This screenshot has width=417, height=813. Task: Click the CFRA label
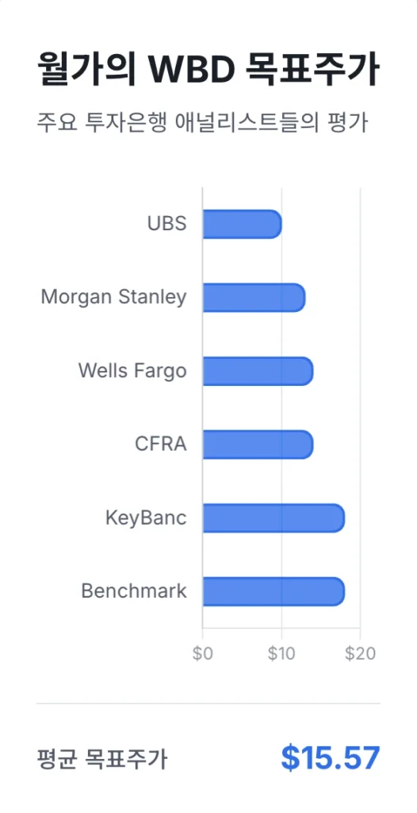pyautogui.click(x=161, y=445)
